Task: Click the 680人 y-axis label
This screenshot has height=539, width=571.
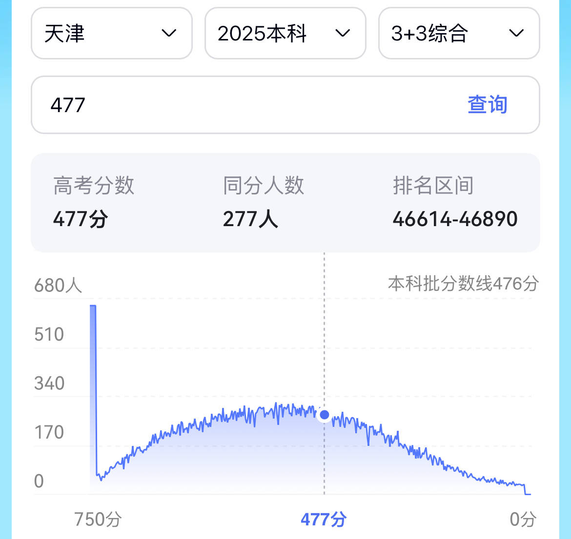Action: click(58, 285)
